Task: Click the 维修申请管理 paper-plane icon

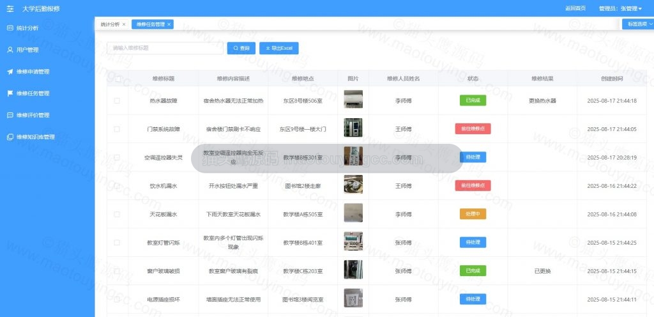Action: pyautogui.click(x=10, y=72)
